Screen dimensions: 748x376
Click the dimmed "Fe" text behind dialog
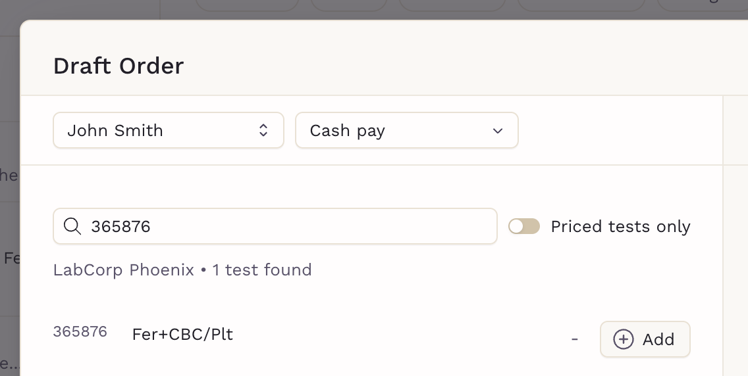[11, 258]
